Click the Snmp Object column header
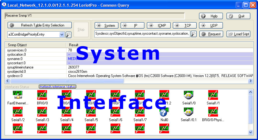The image size is (258, 140). coord(35,45)
